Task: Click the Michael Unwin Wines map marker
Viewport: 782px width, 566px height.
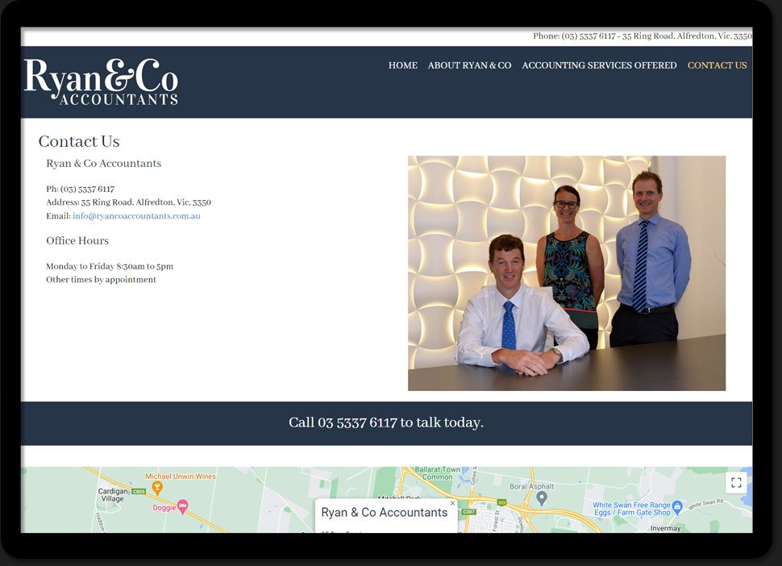Action: click(157, 488)
